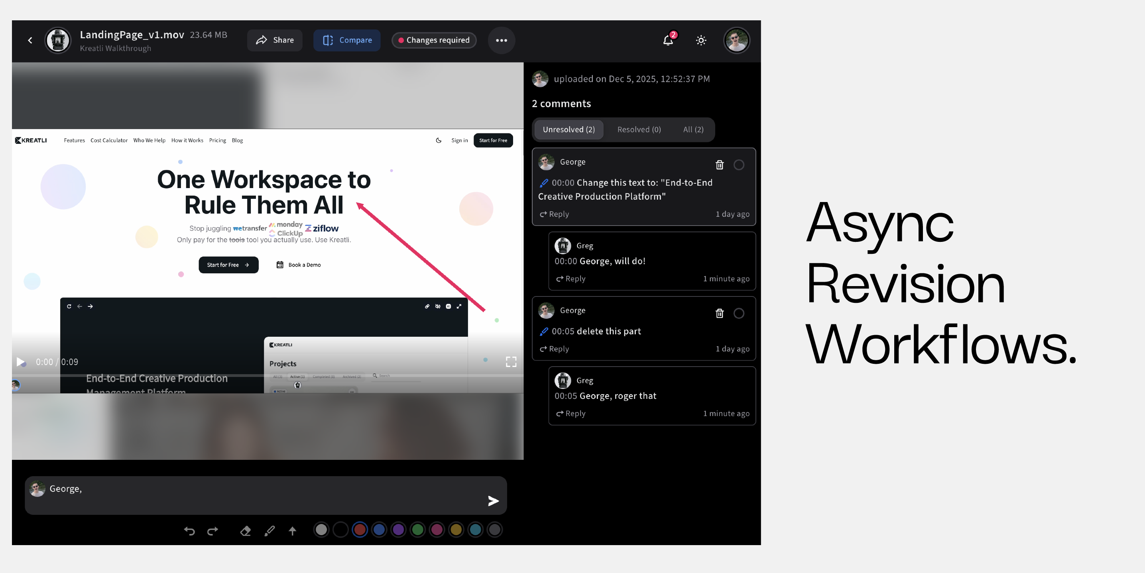Image resolution: width=1145 pixels, height=573 pixels.
Task: Reply to Greg's 'will do!' comment
Action: pos(571,279)
